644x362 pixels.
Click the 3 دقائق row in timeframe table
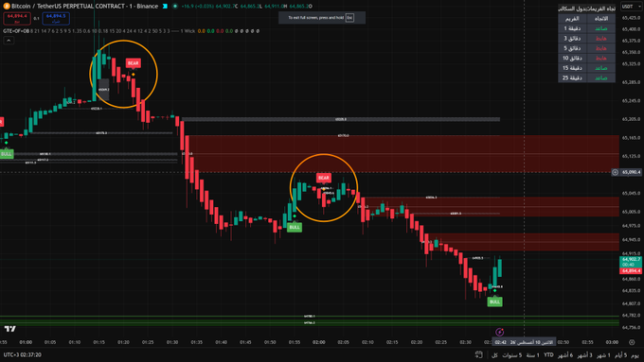pyautogui.click(x=586, y=38)
